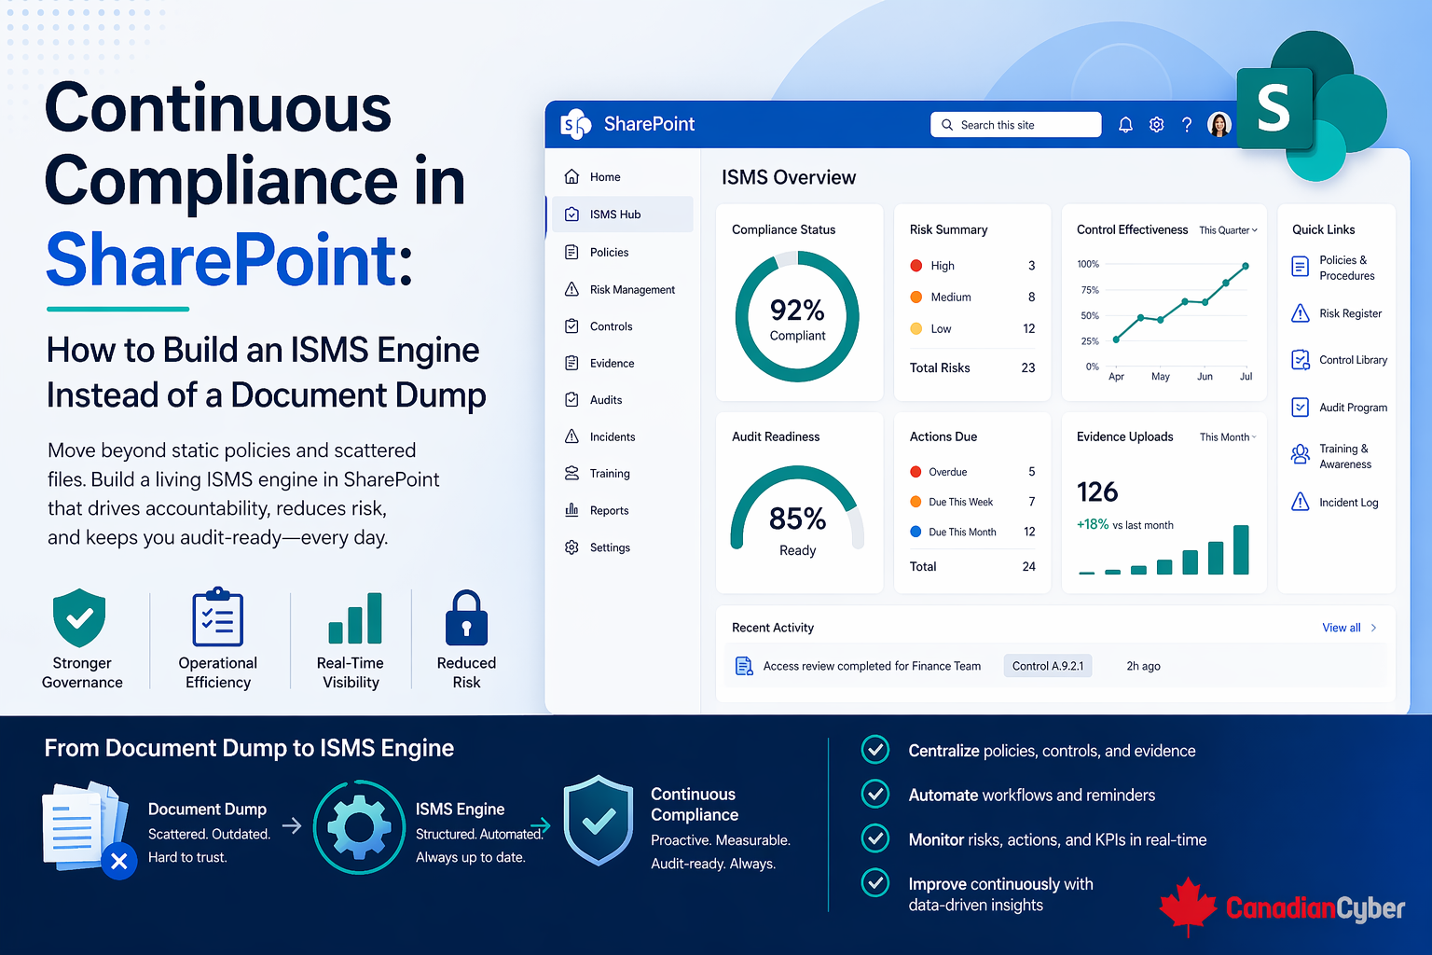Click the Access review document icon

pyautogui.click(x=744, y=666)
